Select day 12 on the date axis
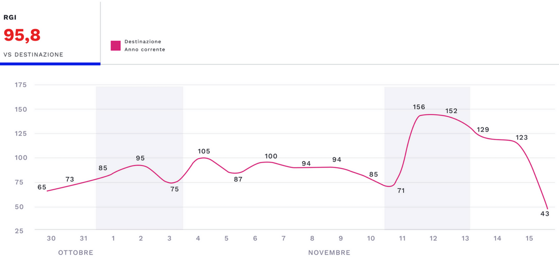Screen dimensions: 559x269 pyautogui.click(x=433, y=238)
